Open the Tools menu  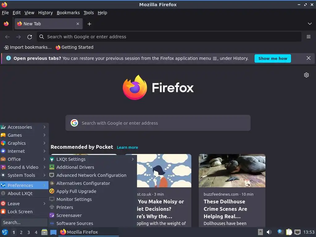click(x=89, y=13)
